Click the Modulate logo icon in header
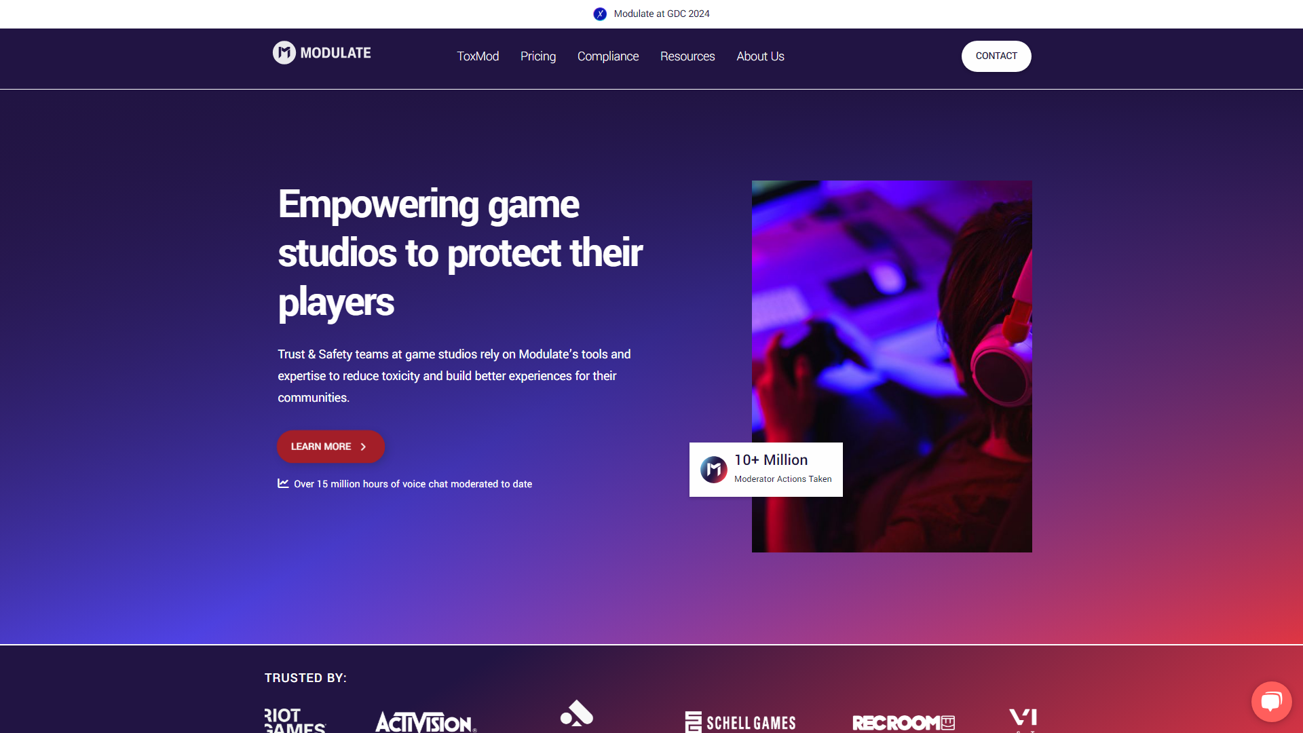This screenshot has height=733, width=1303. [x=284, y=53]
